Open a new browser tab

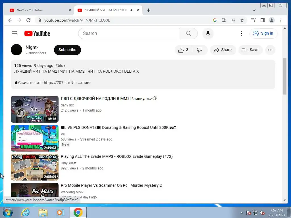click(x=148, y=10)
